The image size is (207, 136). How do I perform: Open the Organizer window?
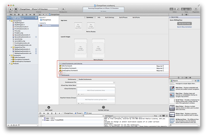pos(196,9)
